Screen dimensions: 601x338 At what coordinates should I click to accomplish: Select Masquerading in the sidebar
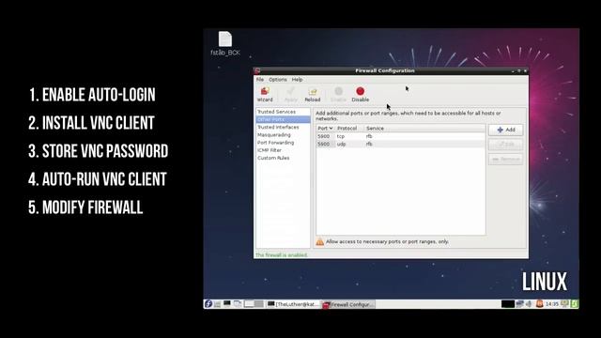point(283,135)
